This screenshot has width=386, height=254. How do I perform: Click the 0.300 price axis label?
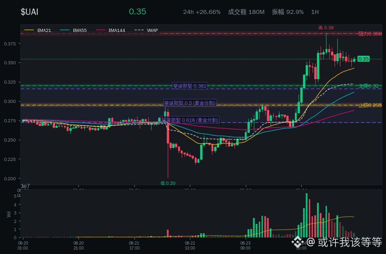coord(10,101)
